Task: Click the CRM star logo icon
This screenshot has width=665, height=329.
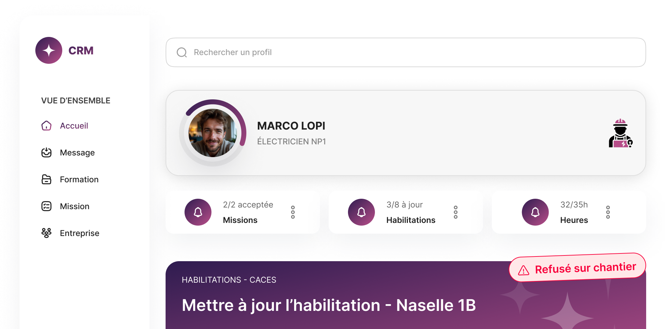Action: pyautogui.click(x=49, y=50)
